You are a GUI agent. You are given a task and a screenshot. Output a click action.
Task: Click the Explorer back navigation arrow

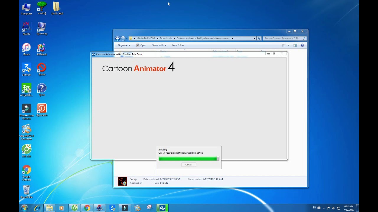click(118, 38)
